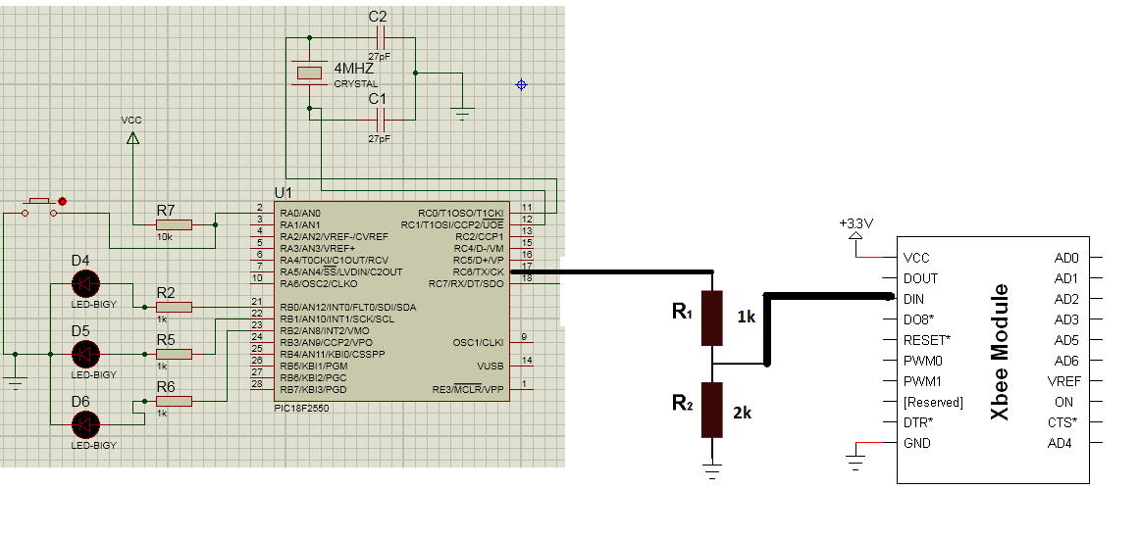1139x539 pixels.
Task: Select the R2 2k divider resistor
Action: (712, 410)
